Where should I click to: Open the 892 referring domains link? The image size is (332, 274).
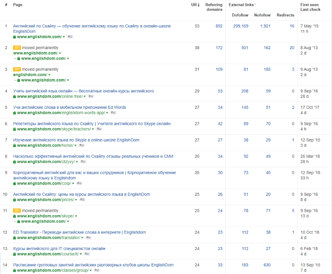point(219,26)
